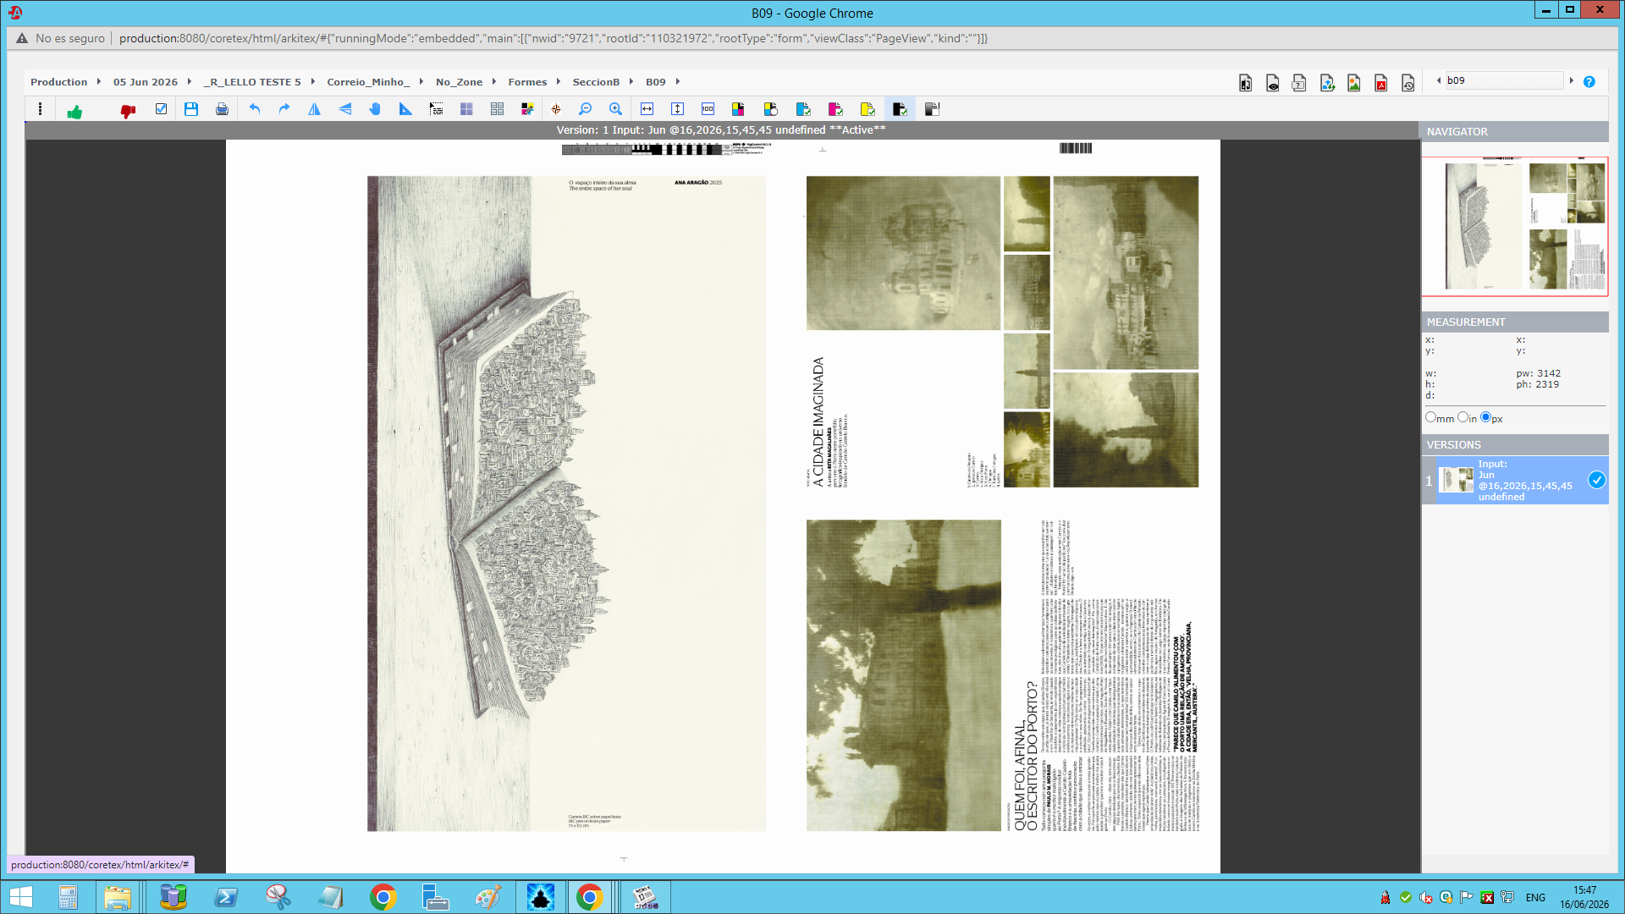Open the Formes breadcrumb
The image size is (1625, 914).
click(527, 82)
